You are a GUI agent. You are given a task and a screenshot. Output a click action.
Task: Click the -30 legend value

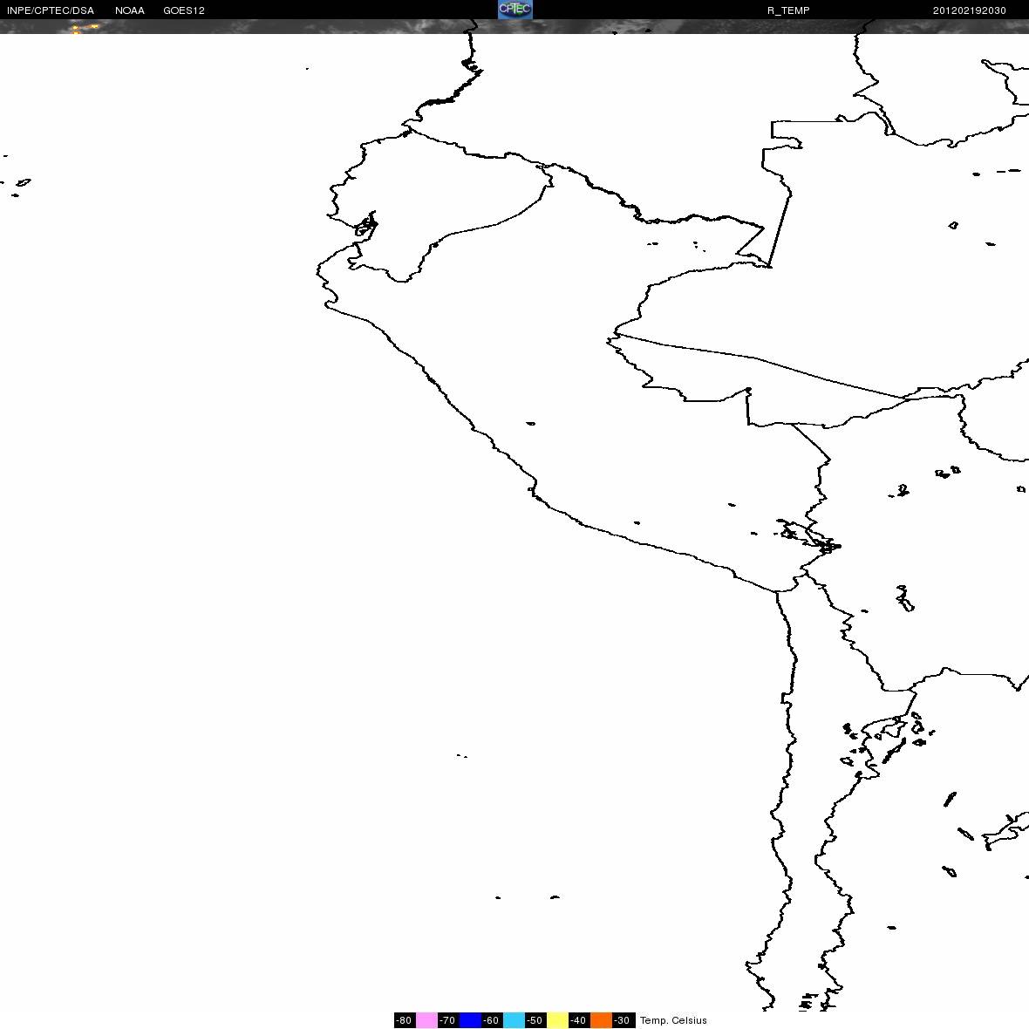click(x=623, y=1019)
